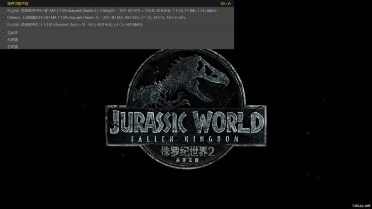The height and width of the screenshot is (209, 372).
Task: Click the 侏罗纪世界2 Chinese title
Action: 187,152
